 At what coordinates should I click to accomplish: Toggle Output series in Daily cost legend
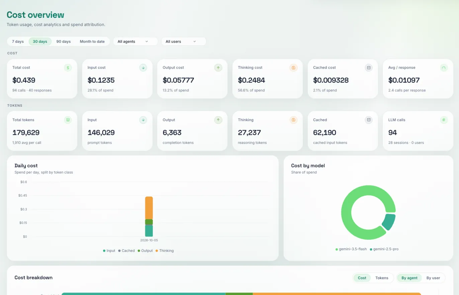coord(145,251)
